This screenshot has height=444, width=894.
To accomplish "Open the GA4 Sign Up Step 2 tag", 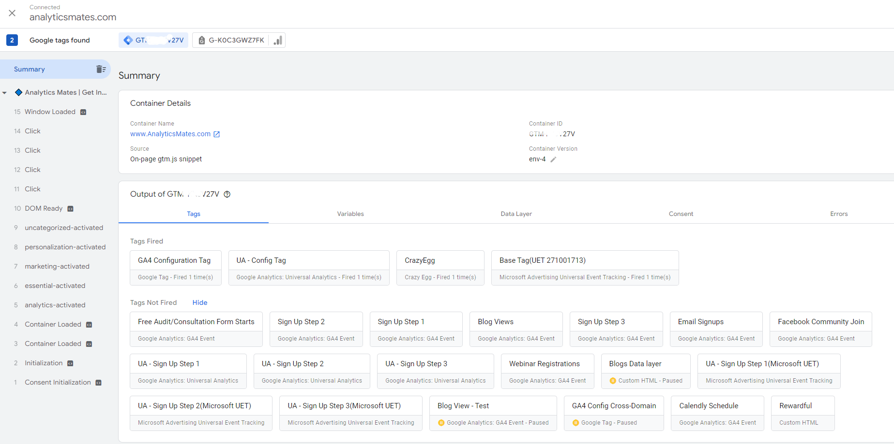I will point(316,329).
